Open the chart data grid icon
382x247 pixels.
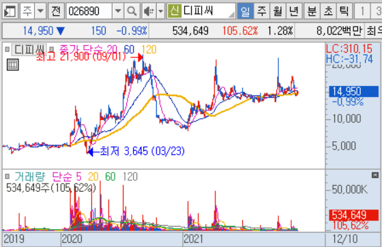(13, 65)
